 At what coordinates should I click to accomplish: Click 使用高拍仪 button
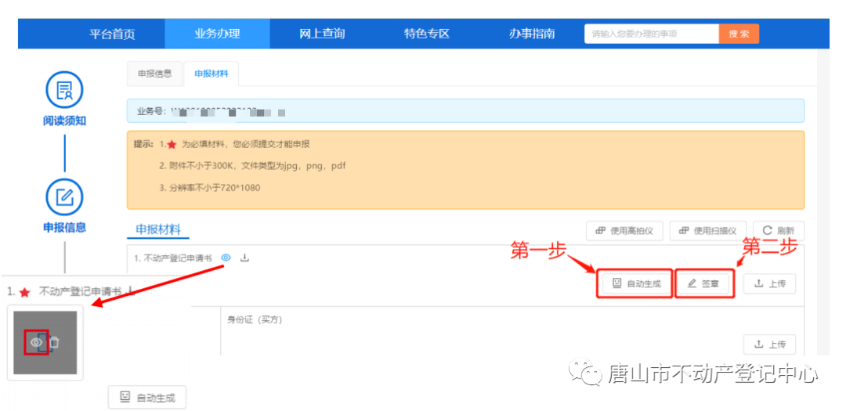point(625,231)
